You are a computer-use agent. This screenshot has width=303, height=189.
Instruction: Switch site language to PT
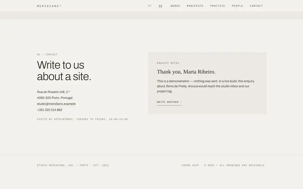[x=150, y=6]
